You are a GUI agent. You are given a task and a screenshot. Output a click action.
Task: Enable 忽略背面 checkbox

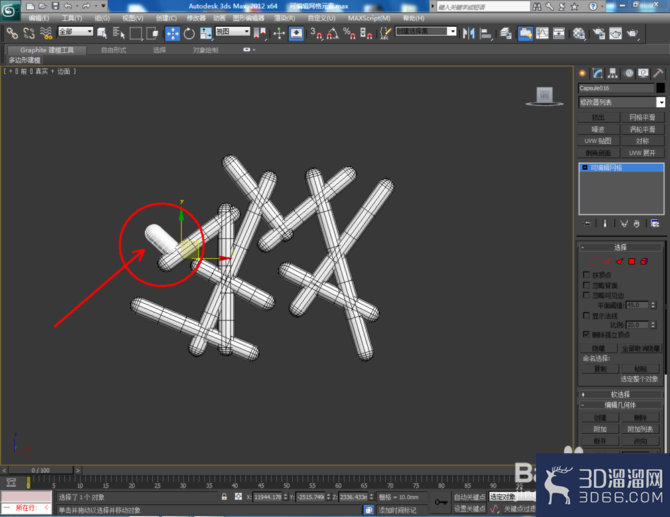click(x=586, y=285)
